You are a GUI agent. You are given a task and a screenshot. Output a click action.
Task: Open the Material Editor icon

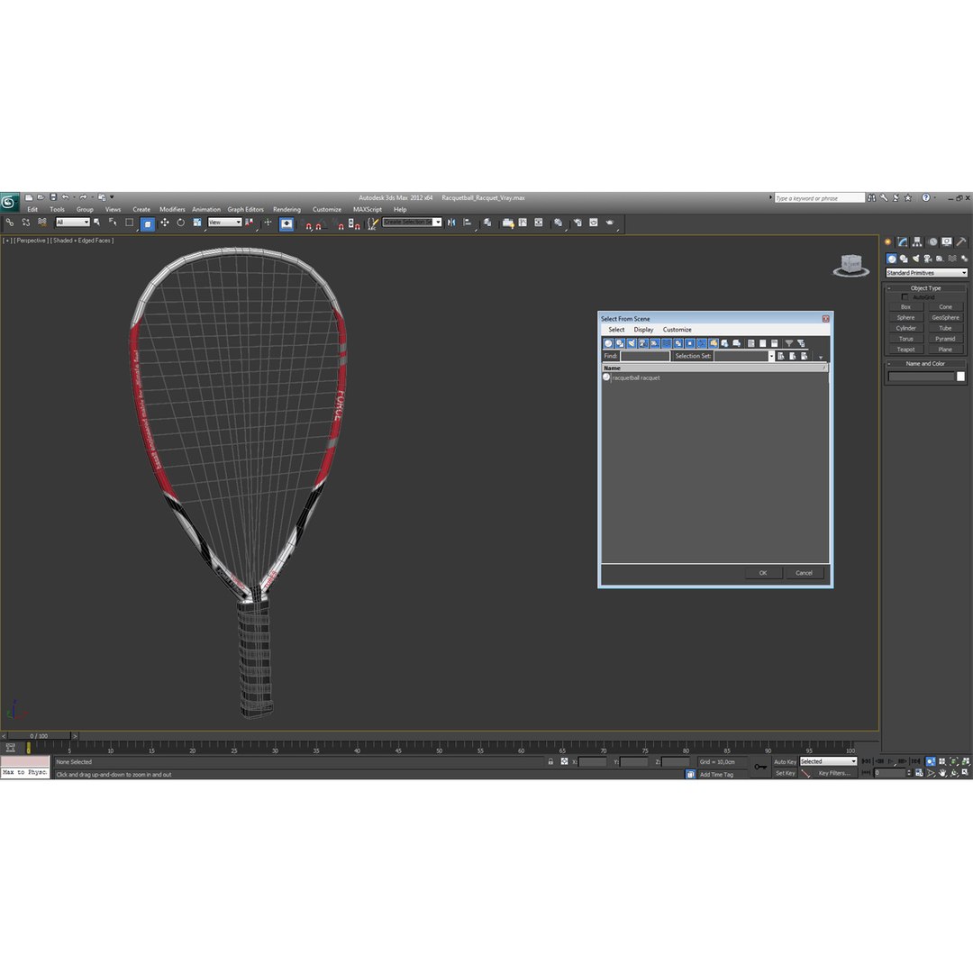(558, 223)
